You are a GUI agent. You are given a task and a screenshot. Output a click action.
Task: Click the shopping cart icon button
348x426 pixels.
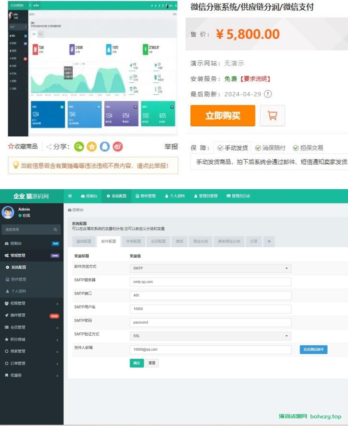coord(273,116)
